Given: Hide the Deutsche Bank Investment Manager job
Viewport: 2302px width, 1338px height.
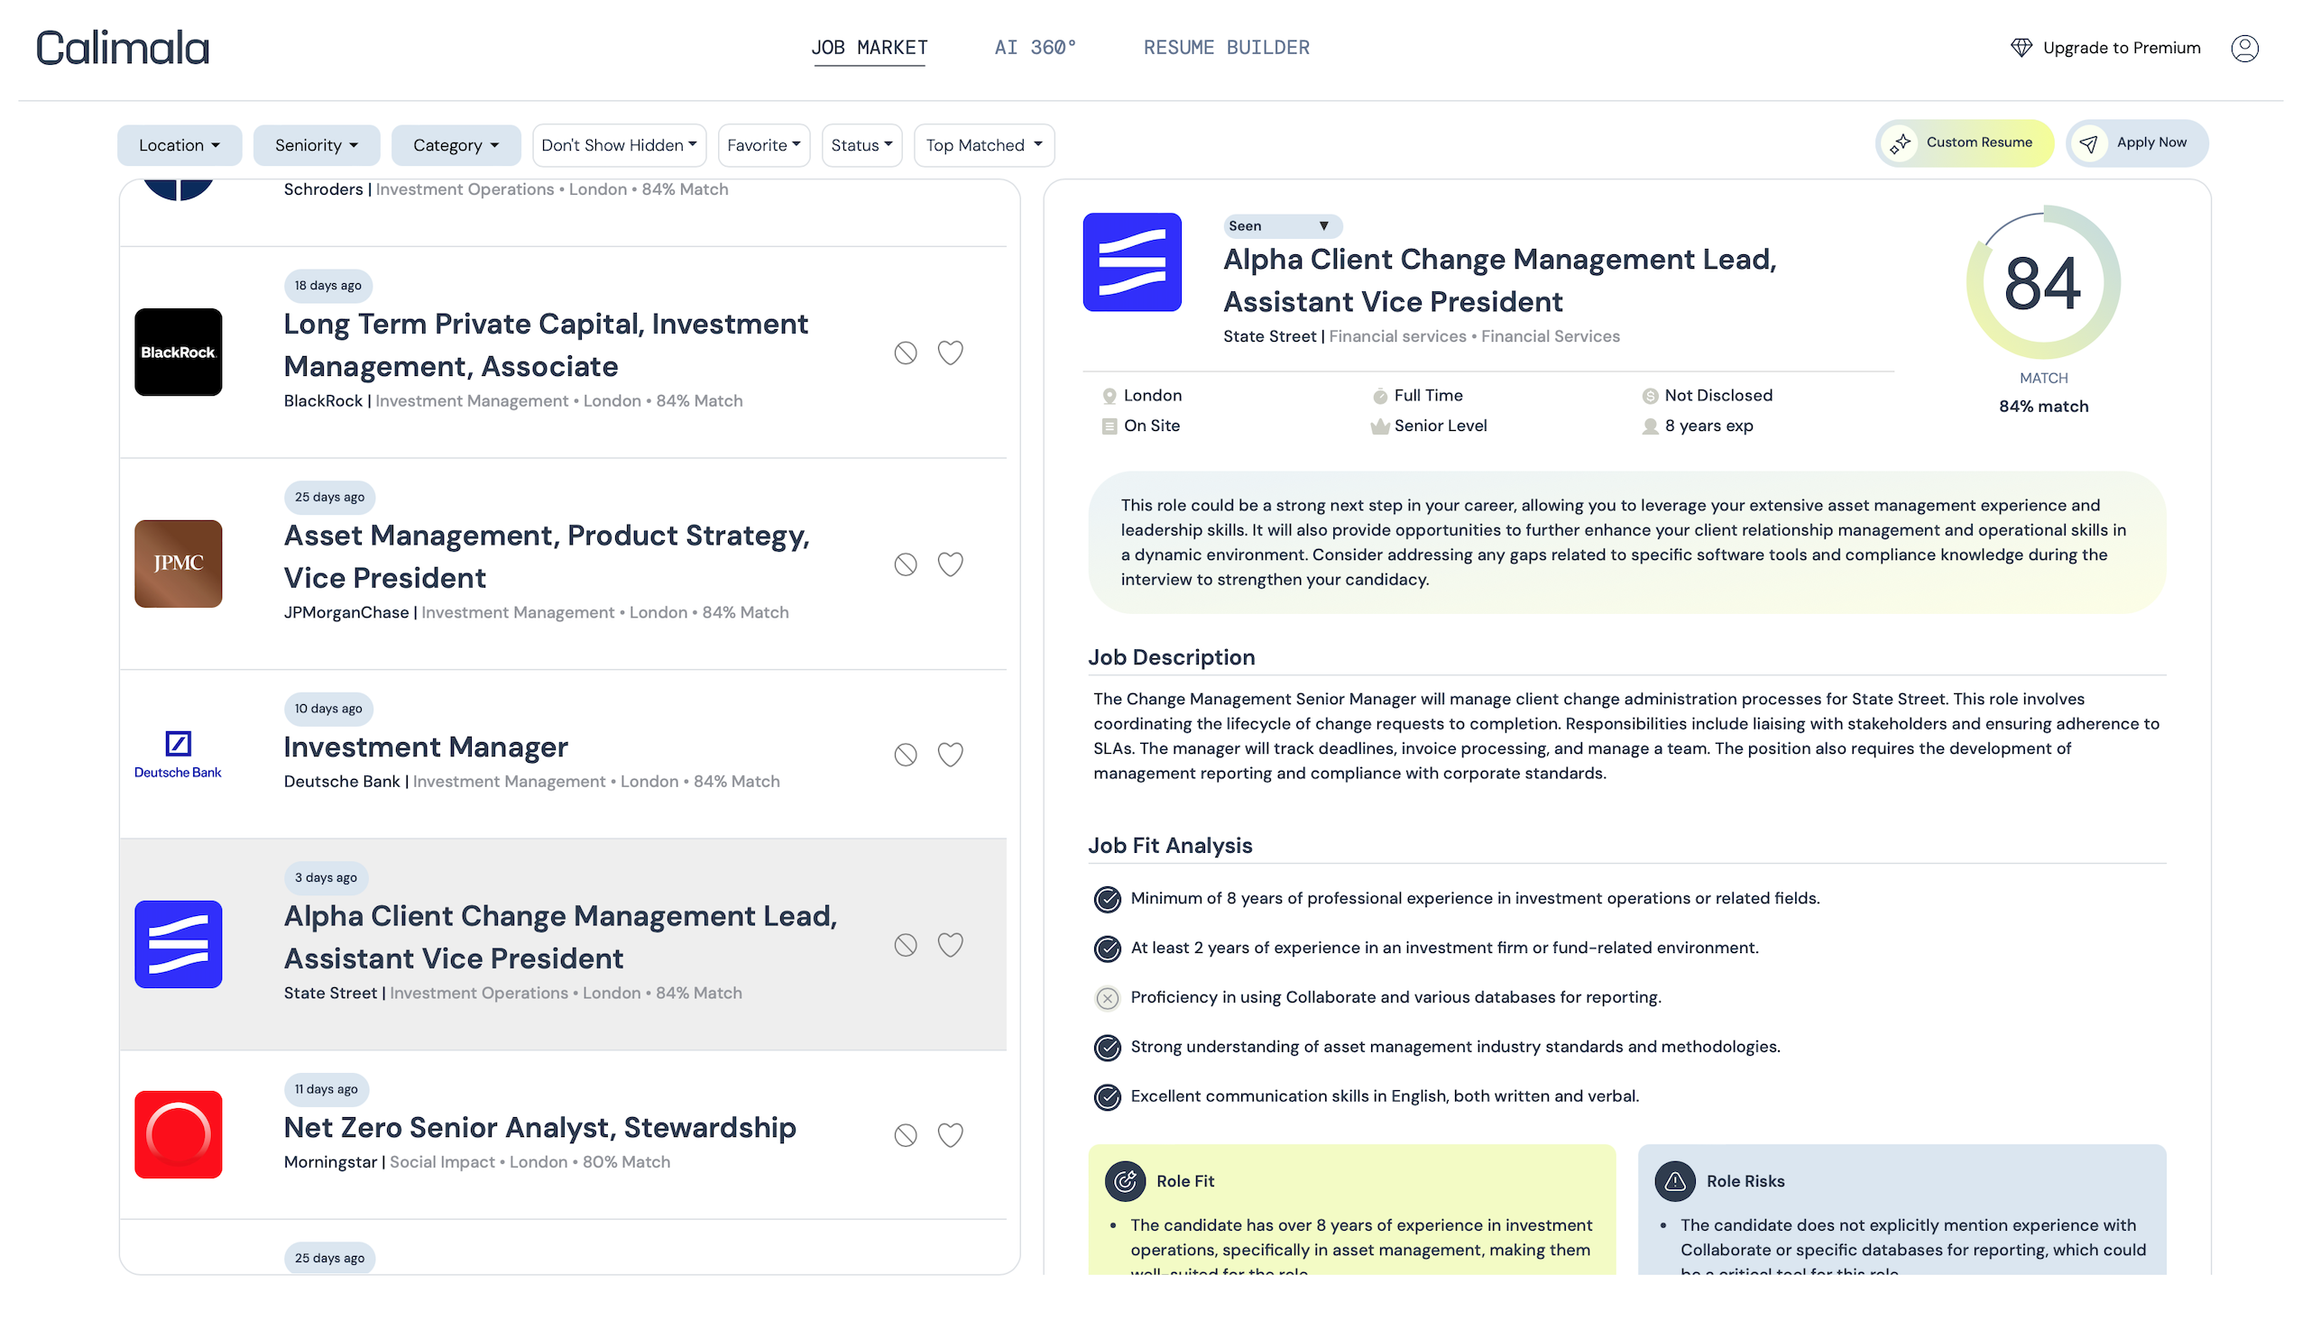Looking at the screenshot, I should click(x=906, y=755).
